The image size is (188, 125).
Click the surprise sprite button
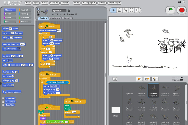(155, 79)
